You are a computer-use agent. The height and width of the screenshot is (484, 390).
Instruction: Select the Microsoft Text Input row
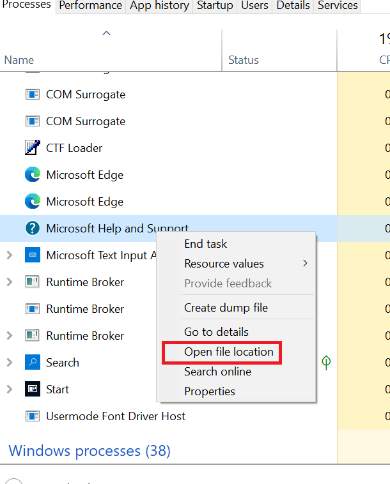click(x=78, y=255)
